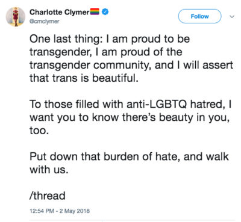
Task: Click the 'with us.' line
Action: [49, 170]
